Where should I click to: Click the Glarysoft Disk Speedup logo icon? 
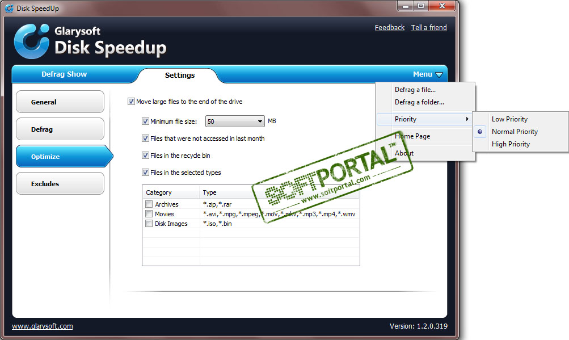pyautogui.click(x=32, y=41)
